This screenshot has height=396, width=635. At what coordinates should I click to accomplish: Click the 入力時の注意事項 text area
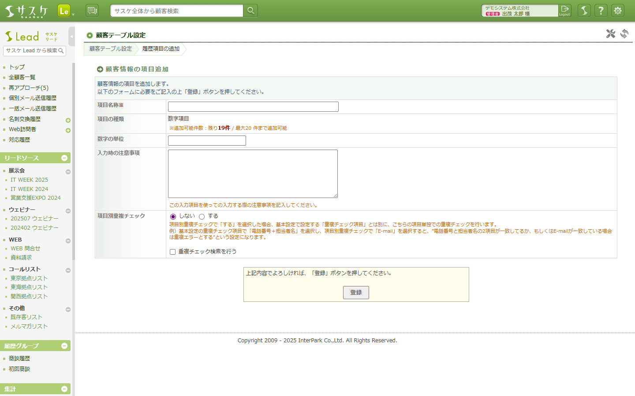coord(253,174)
